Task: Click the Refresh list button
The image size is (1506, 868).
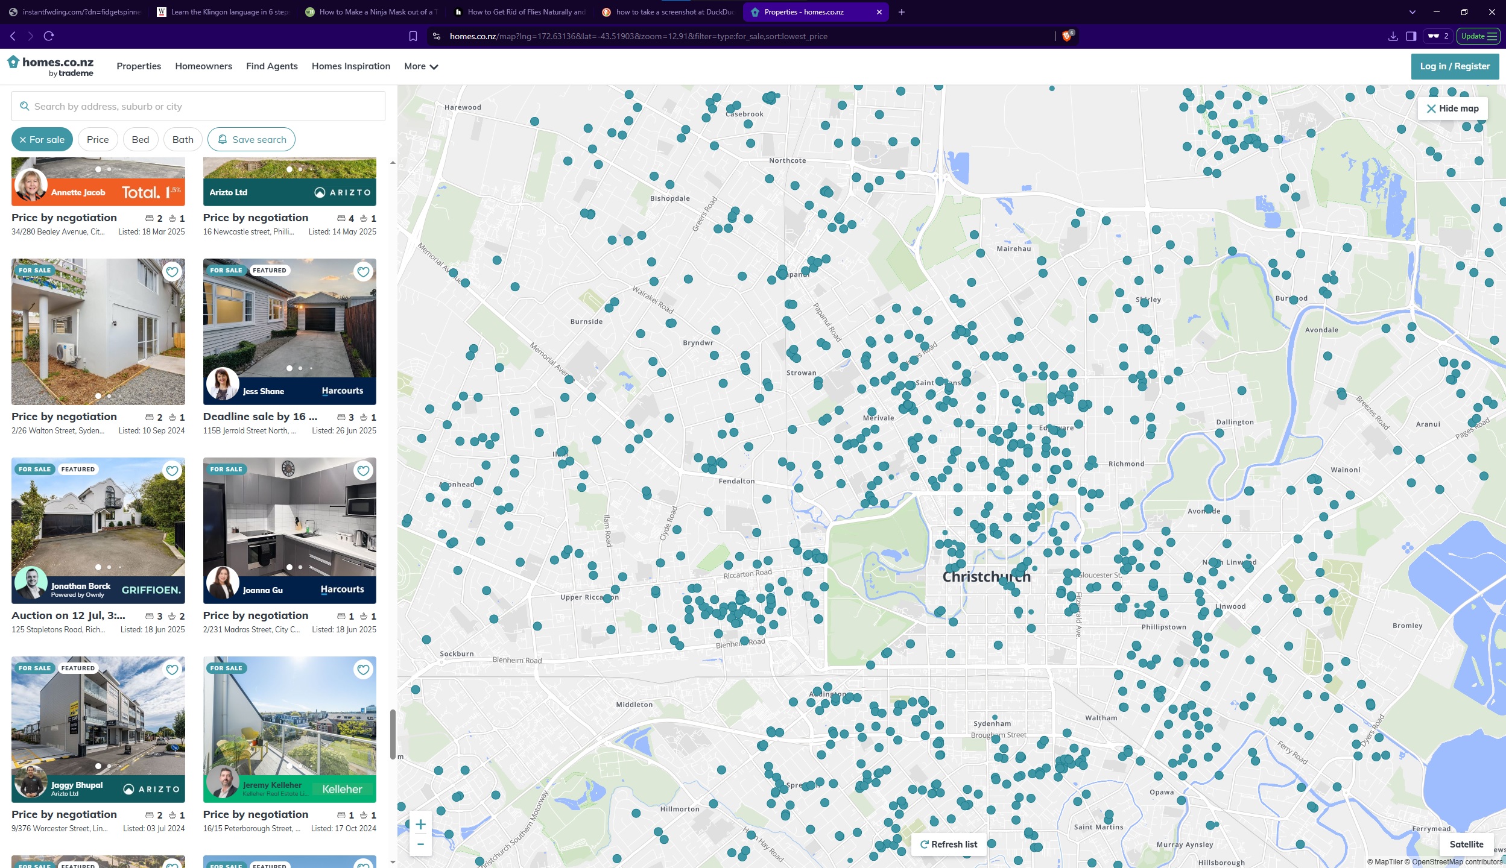Action: pos(949,844)
